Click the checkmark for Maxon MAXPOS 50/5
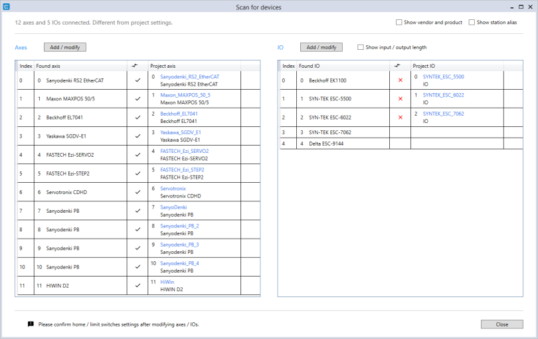538x339 pixels. point(137,99)
